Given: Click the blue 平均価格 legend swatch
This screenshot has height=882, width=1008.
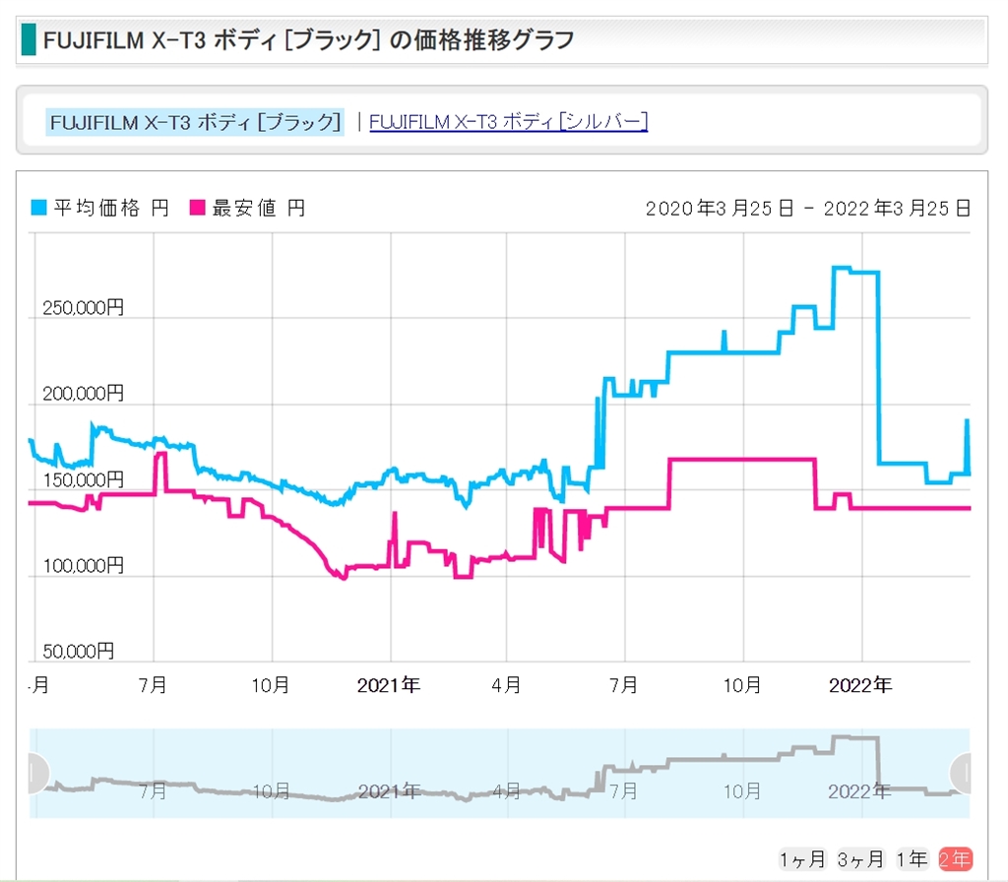Looking at the screenshot, I should coord(39,208).
